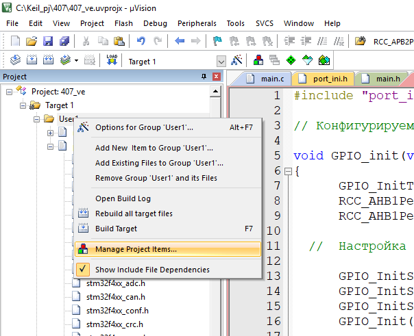Click the Undo arrow icon

click(x=141, y=41)
